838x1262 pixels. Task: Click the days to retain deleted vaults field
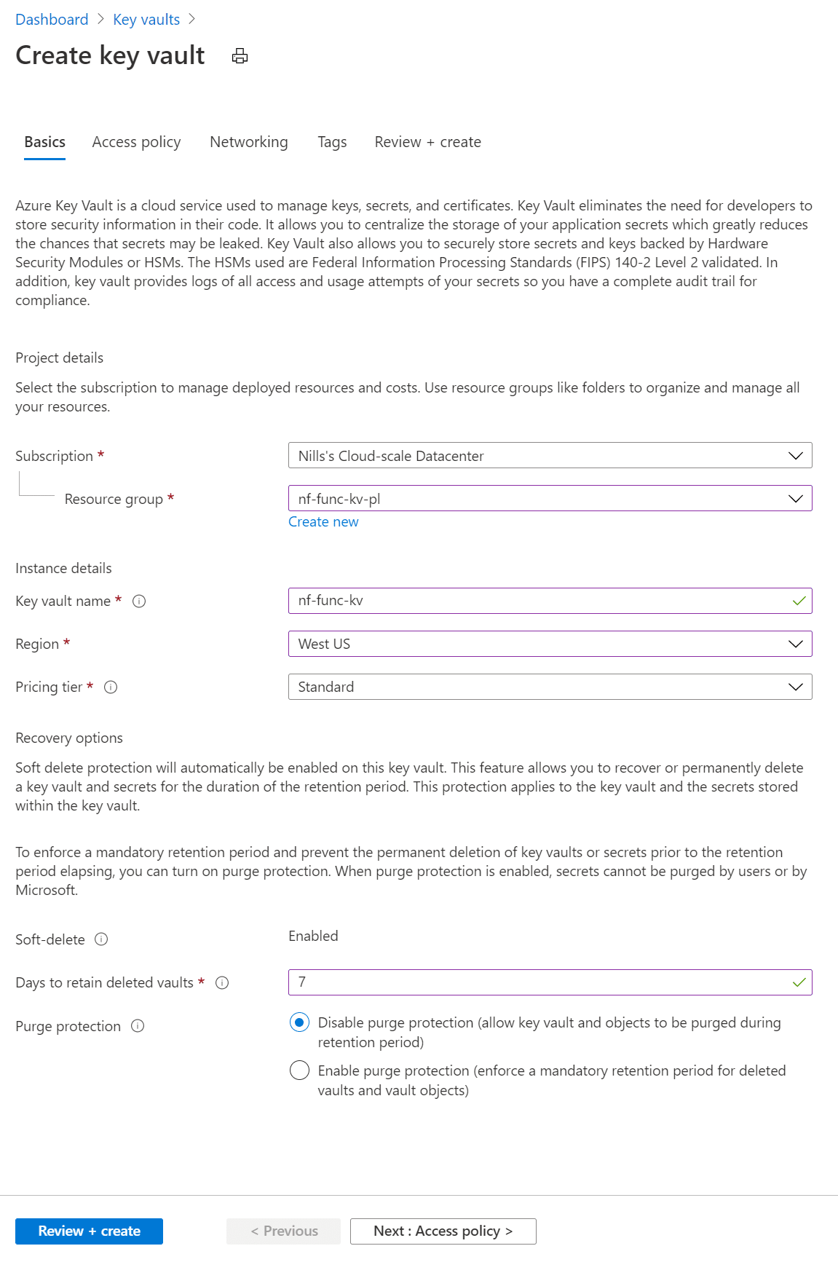pyautogui.click(x=510, y=982)
